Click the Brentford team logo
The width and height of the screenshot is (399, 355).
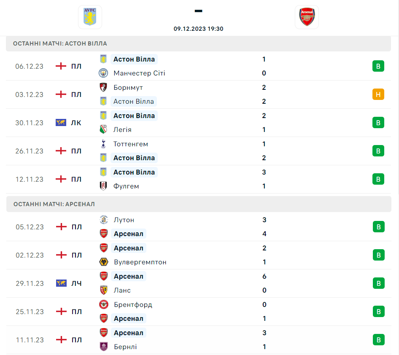click(103, 304)
